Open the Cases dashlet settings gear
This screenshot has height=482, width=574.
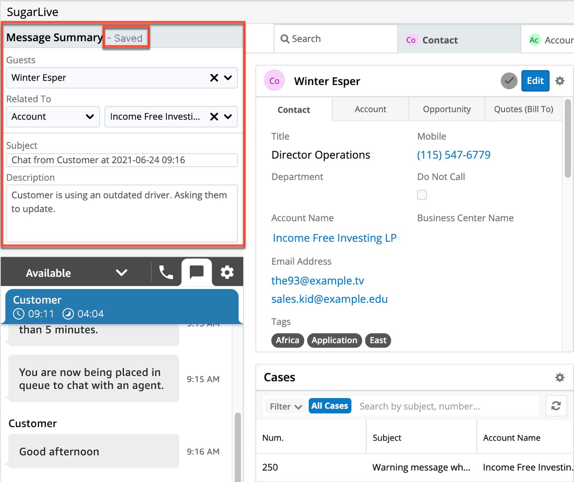click(x=560, y=377)
